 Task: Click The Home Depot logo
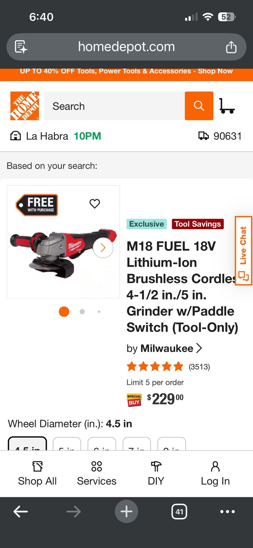coord(25,106)
